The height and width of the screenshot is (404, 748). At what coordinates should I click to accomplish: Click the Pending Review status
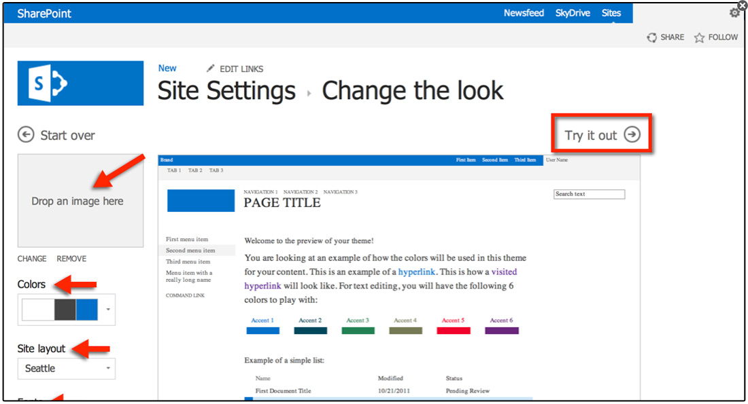[x=468, y=390]
